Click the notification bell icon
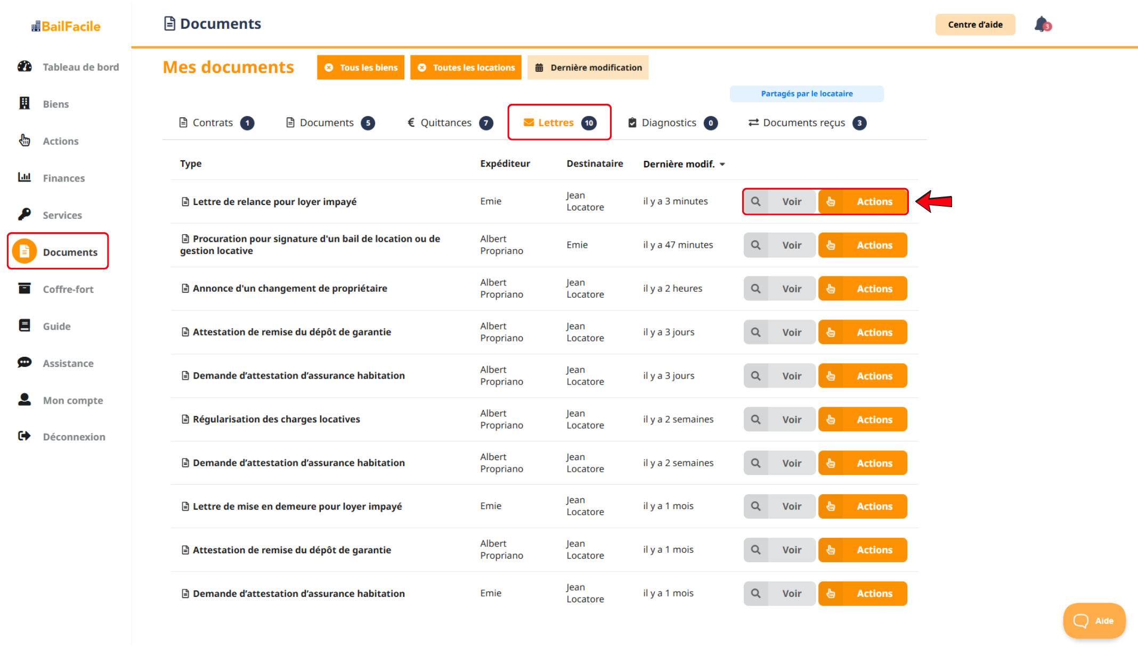 [x=1042, y=24]
